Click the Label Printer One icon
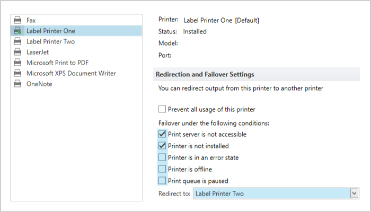This screenshot has height=212, width=371. pos(17,31)
